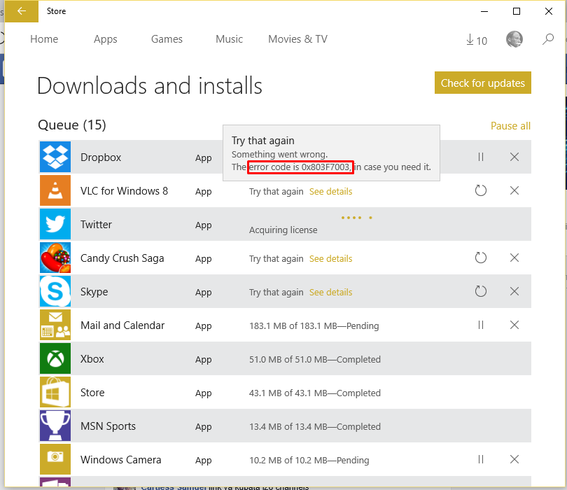Select the MSN Sports app name
Viewport: 567px width, 490px height.
[108, 426]
